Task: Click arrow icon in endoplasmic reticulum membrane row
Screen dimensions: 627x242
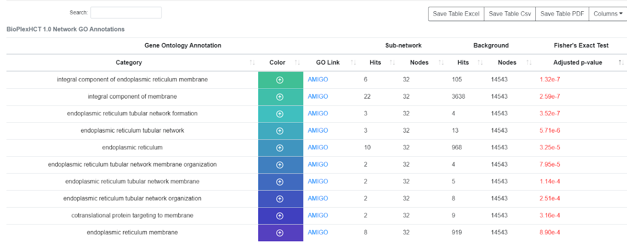Action: [x=280, y=233]
